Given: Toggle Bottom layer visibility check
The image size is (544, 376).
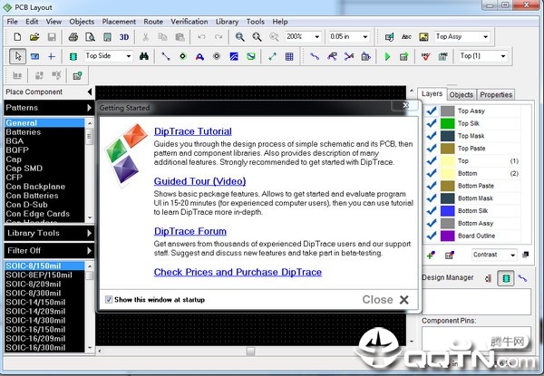Looking at the screenshot, I should tap(432, 173).
